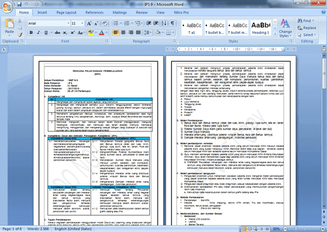Switch to Full Screen Reading view
Image resolution: width=327 pixels, height=232 pixels.
click(x=250, y=229)
